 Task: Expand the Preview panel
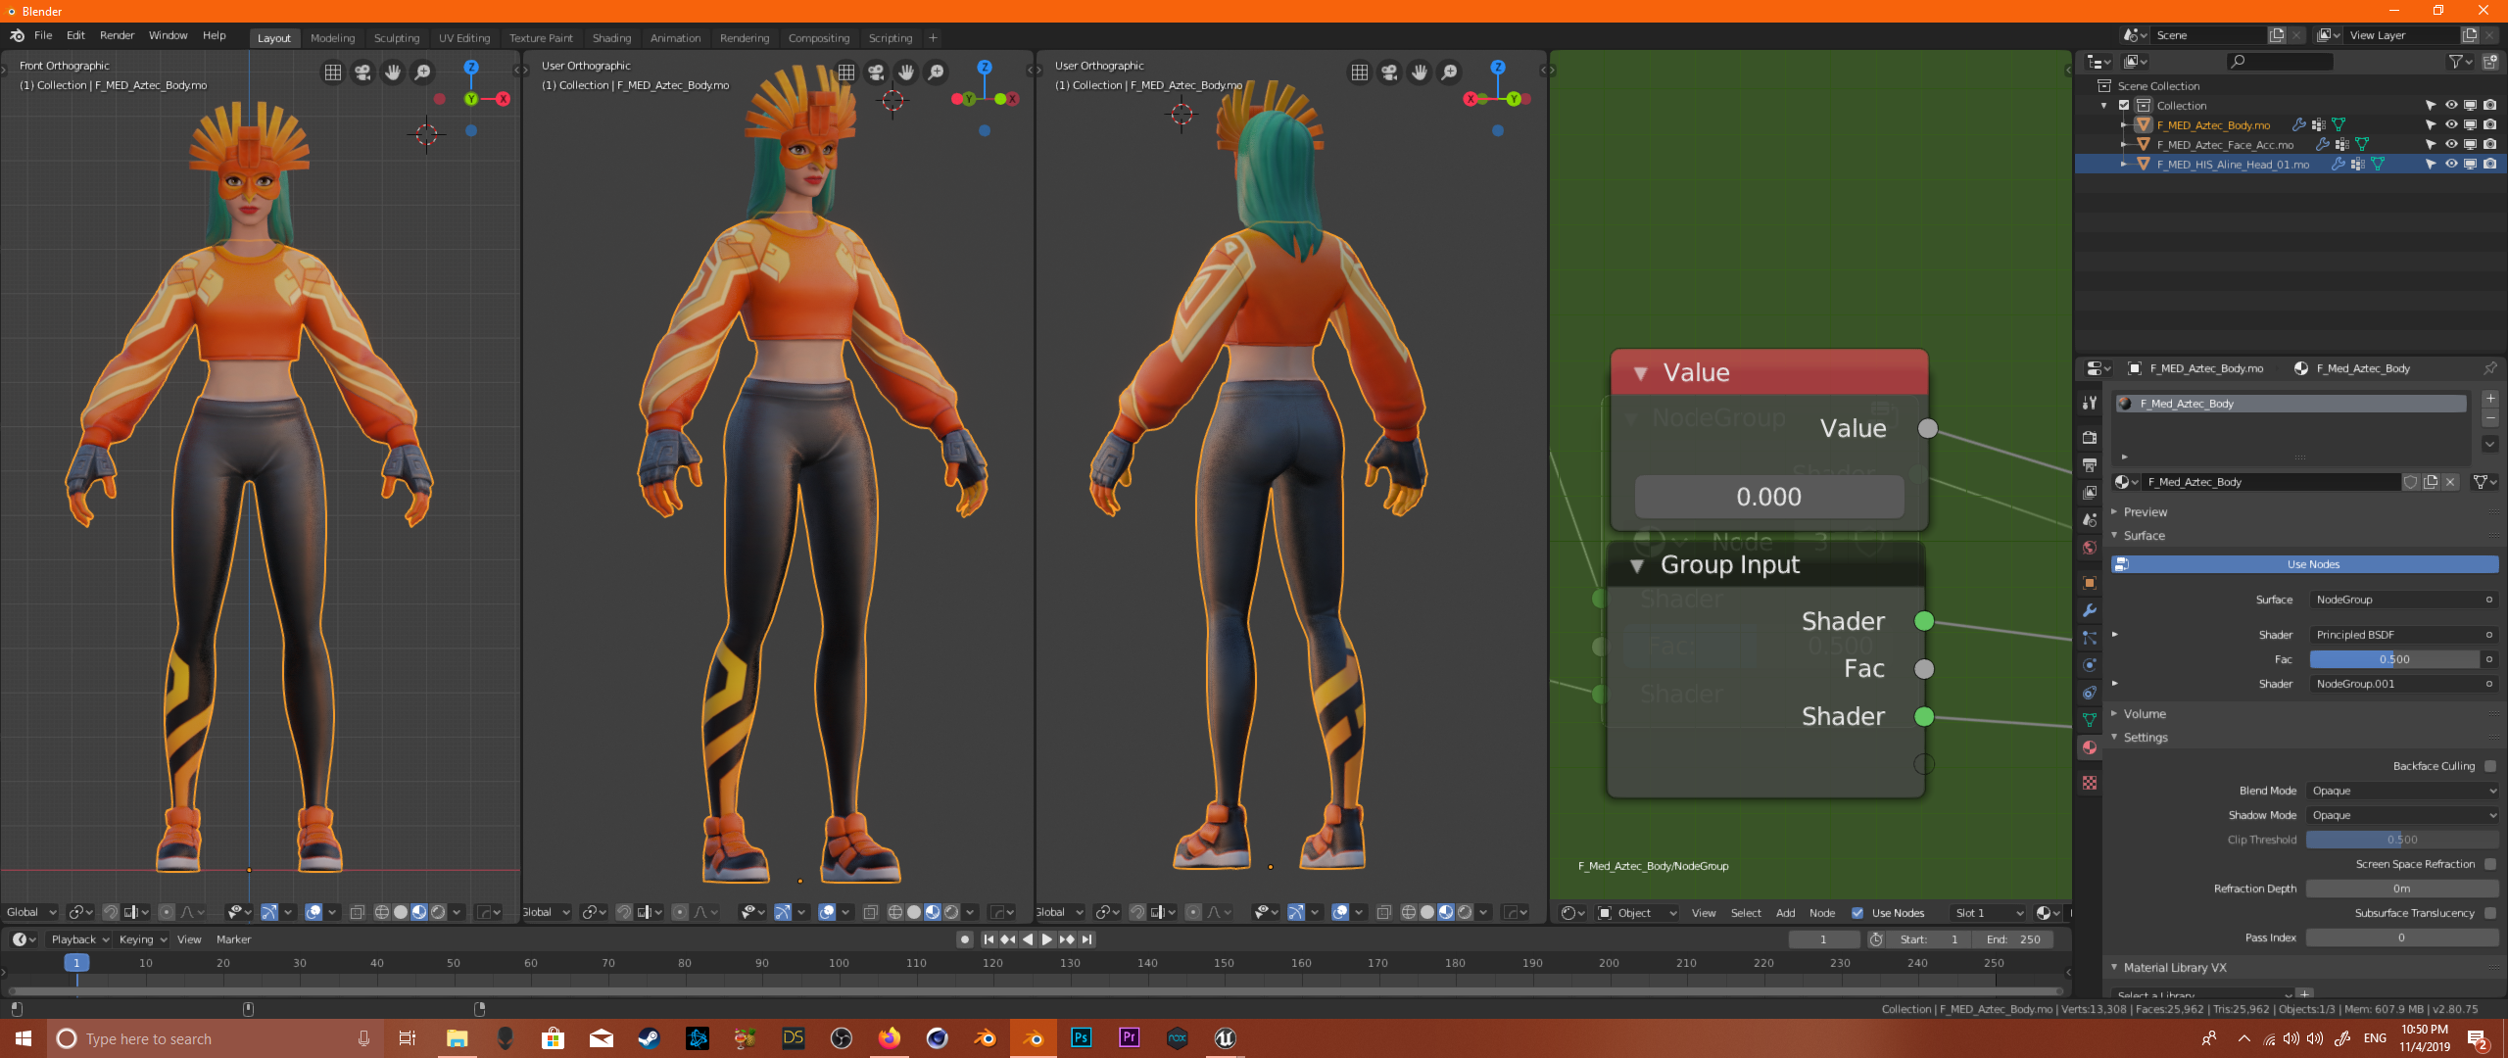[2145, 512]
